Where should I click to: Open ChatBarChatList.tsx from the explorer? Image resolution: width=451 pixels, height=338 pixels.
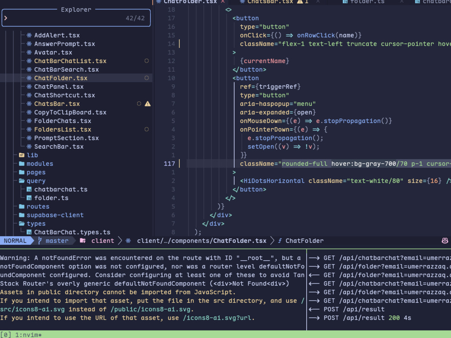point(70,61)
